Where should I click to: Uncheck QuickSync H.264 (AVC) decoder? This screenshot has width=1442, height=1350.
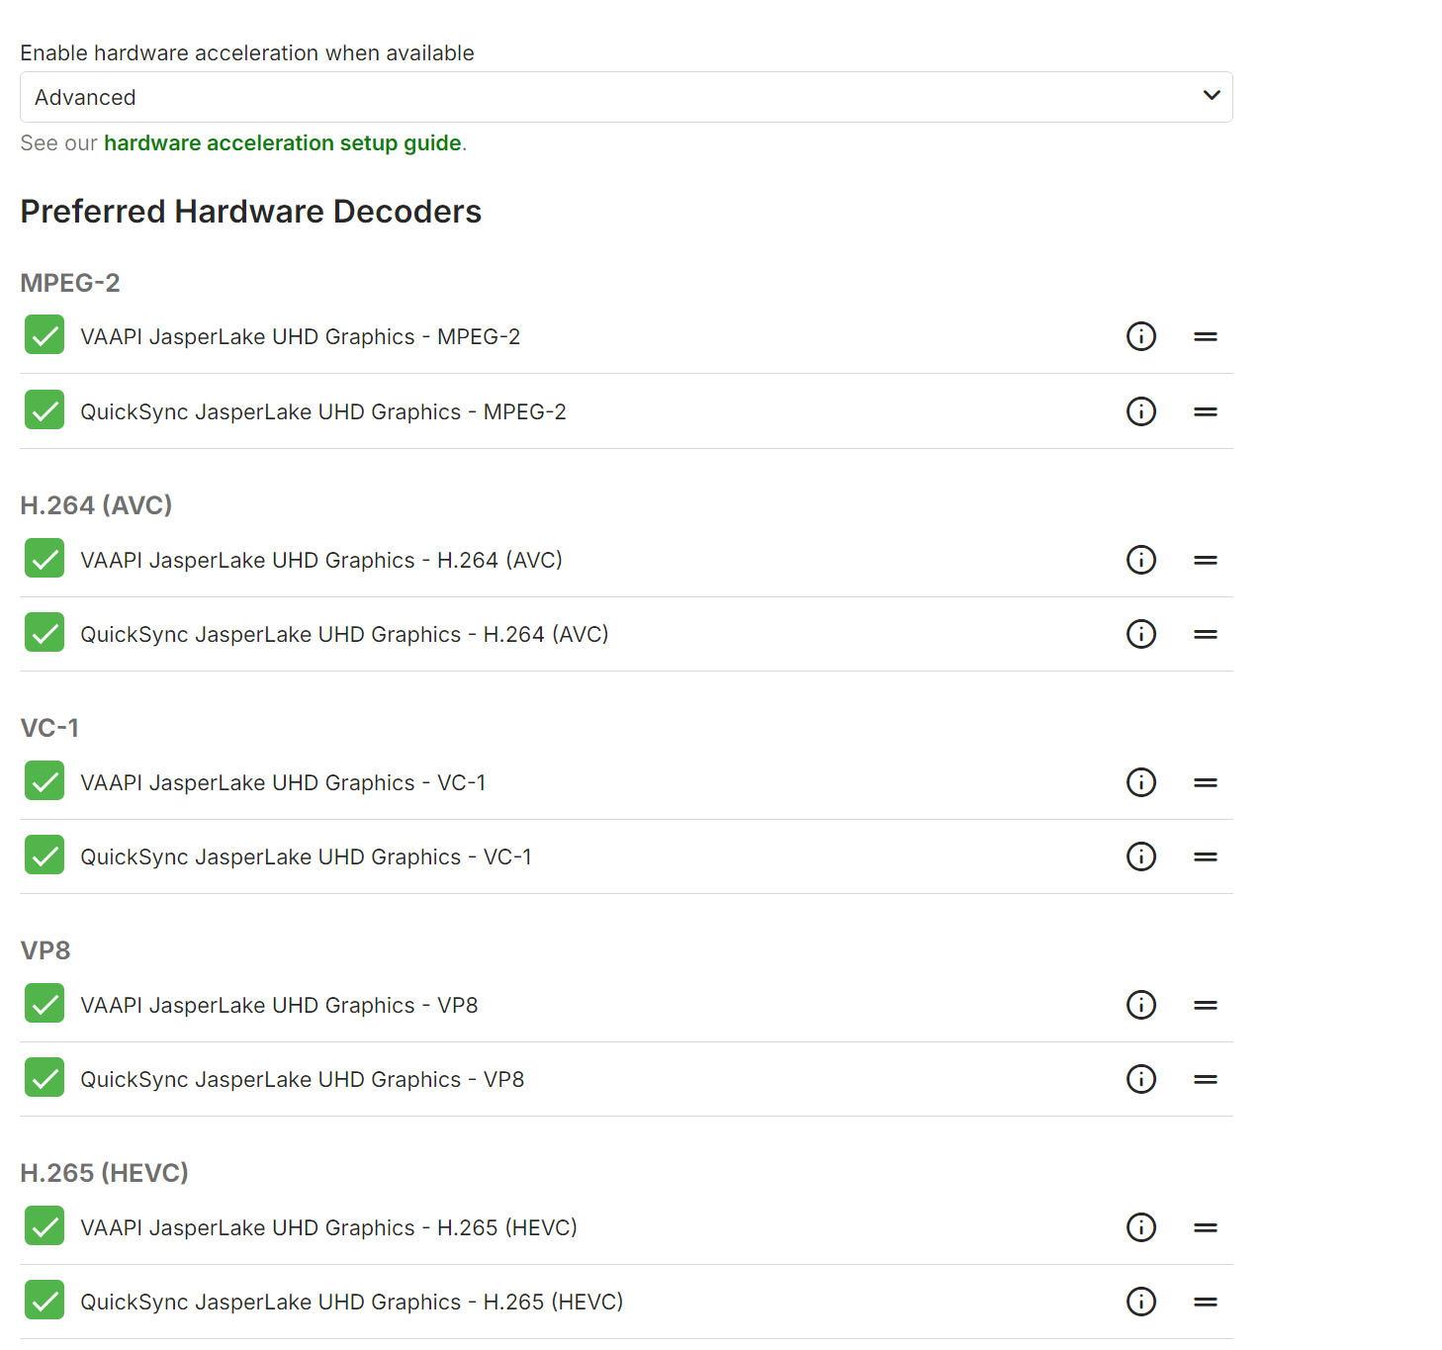point(45,633)
